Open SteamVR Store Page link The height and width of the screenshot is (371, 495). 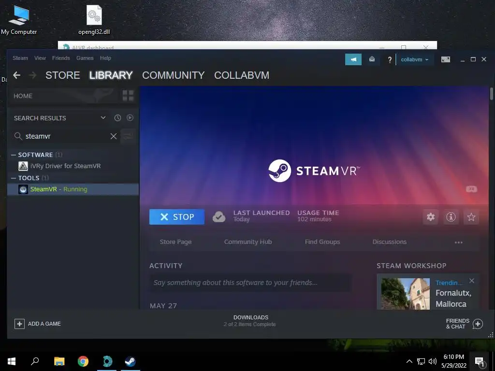tap(175, 242)
